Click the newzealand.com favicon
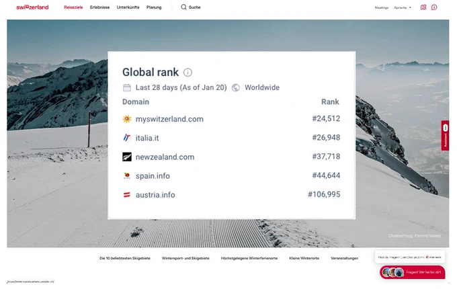Image resolution: width=457 pixels, height=289 pixels. [127, 157]
